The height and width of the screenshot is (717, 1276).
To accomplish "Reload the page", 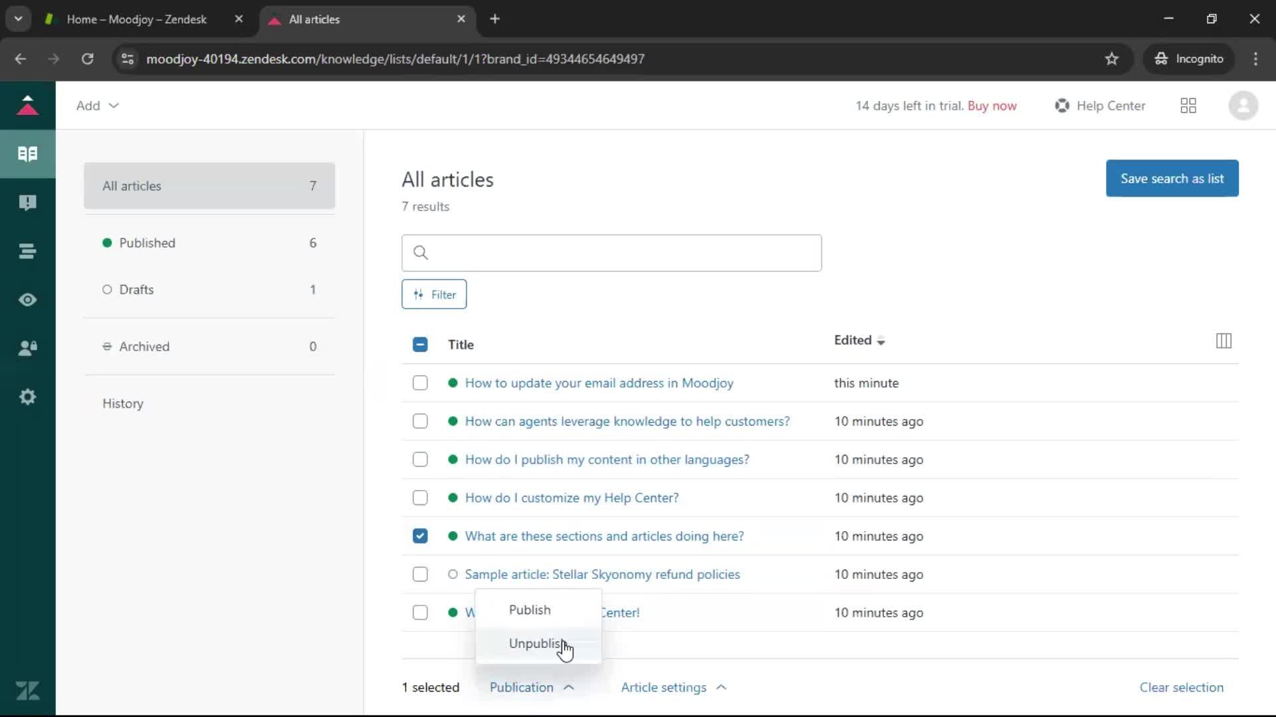I will pos(87,58).
